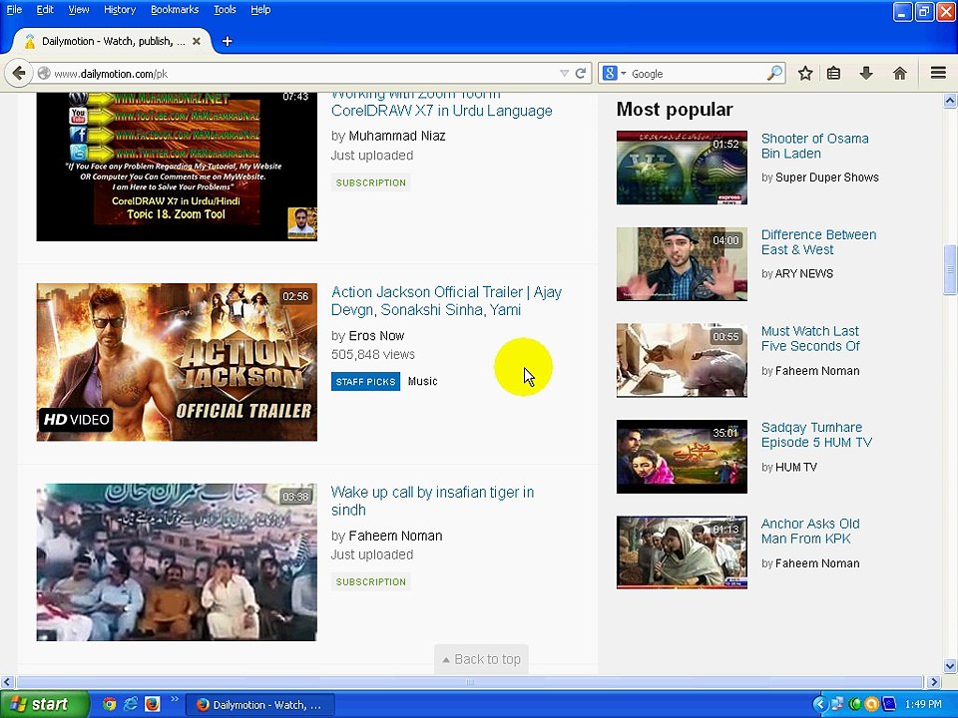Open Wake up call by insafian tiger link
Viewport: 958px width, 718px height.
pyautogui.click(x=432, y=501)
